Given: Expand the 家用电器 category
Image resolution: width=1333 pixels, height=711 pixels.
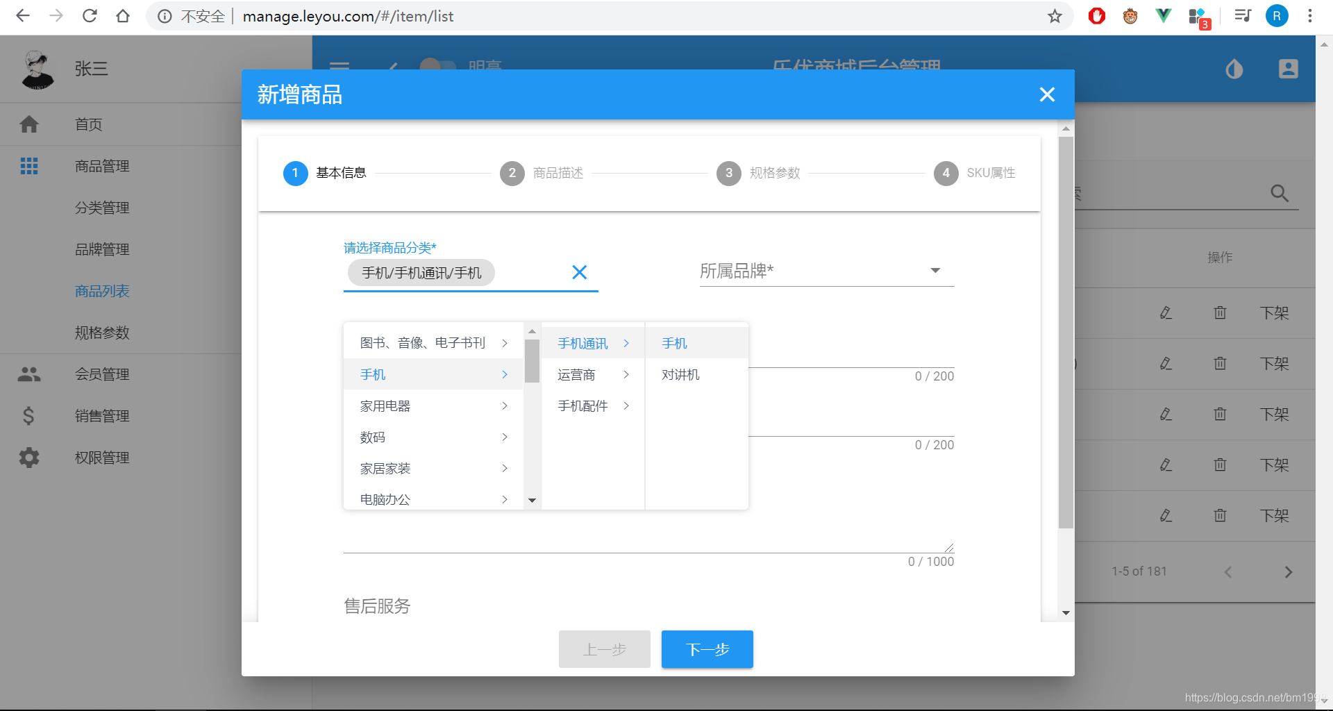Looking at the screenshot, I should coord(433,405).
